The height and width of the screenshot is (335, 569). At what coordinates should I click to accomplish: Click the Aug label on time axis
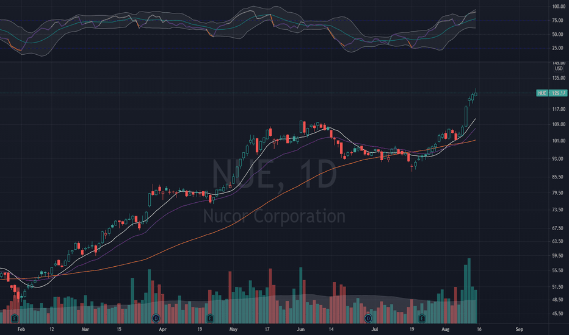(445, 329)
